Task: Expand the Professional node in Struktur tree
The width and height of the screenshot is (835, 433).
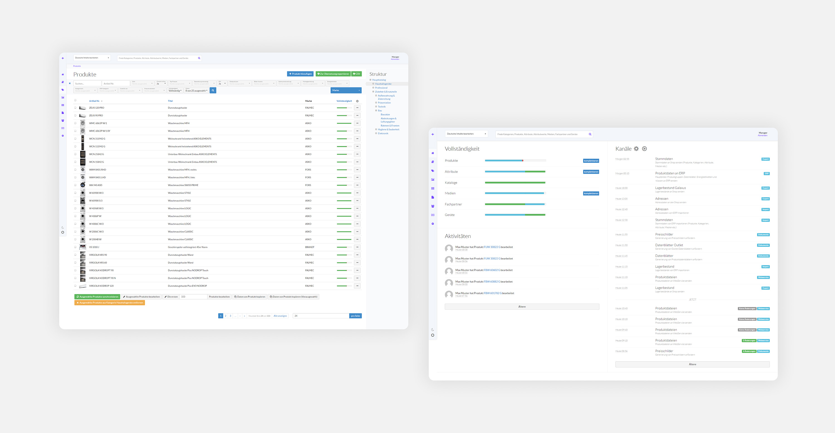Action: click(x=373, y=88)
